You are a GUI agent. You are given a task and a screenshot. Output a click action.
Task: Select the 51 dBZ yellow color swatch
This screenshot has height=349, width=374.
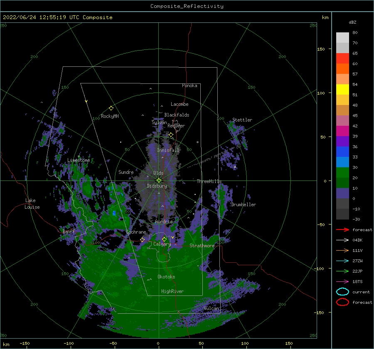pyautogui.click(x=342, y=89)
